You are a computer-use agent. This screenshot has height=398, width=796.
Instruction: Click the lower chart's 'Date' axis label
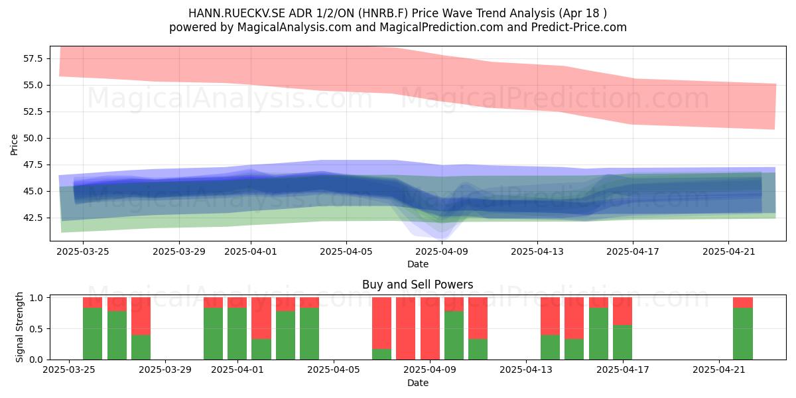point(418,383)
